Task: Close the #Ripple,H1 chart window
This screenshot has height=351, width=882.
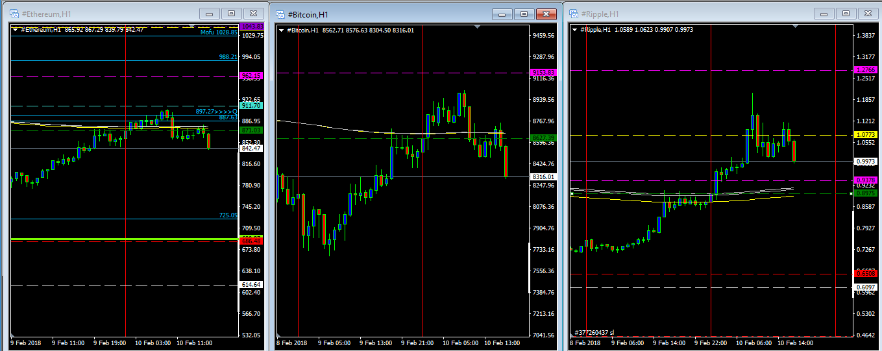Action: pos(868,13)
